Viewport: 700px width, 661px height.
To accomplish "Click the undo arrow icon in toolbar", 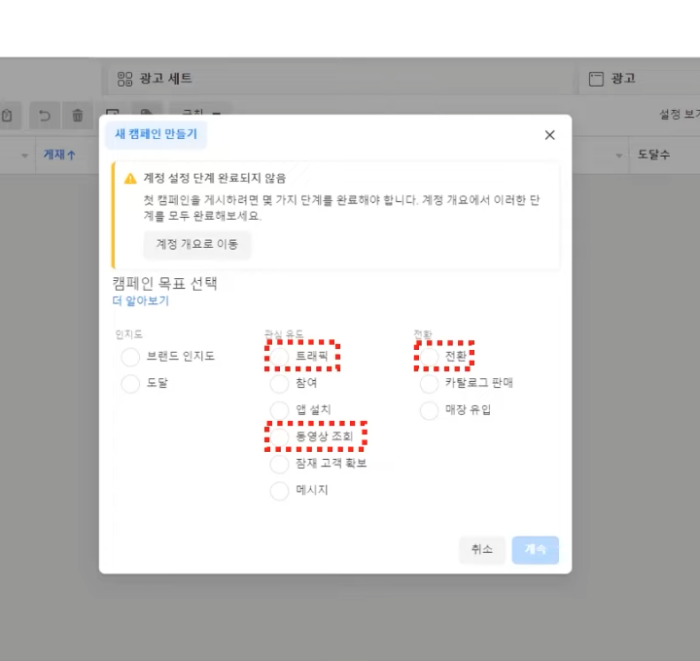I will pyautogui.click(x=44, y=116).
